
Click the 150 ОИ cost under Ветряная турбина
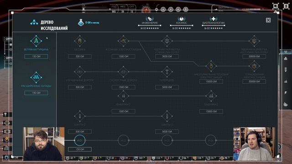coord(36,56)
